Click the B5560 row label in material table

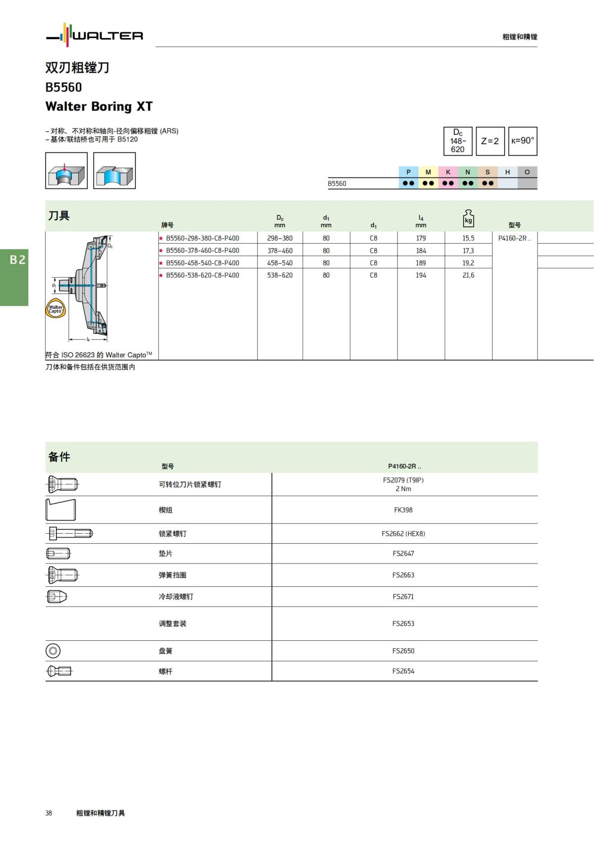pos(337,183)
